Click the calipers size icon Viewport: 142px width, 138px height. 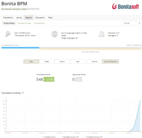8,34
